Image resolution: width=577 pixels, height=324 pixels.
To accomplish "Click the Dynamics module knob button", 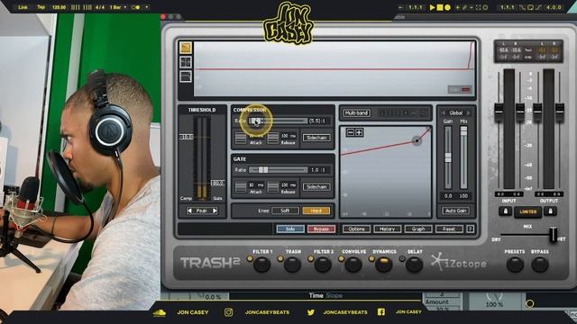I will [x=383, y=265].
